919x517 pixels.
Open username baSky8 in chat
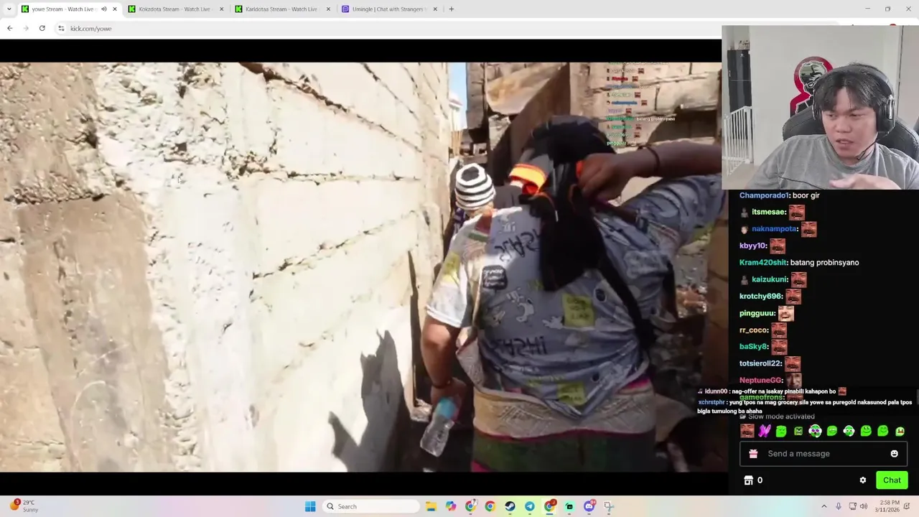(755, 347)
